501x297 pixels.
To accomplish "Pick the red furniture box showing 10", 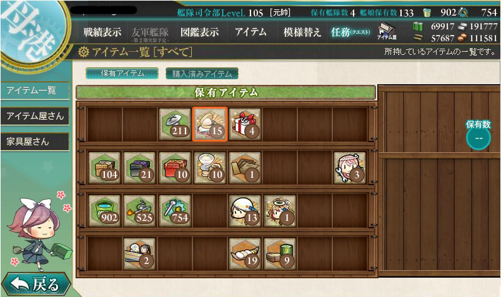I will [x=175, y=168].
